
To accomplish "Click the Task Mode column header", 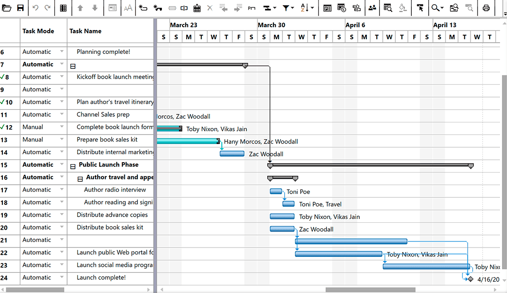I will click(x=38, y=31).
